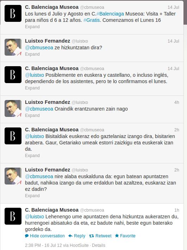Open Details link next to HootSuite timestamp
This screenshot has width=187, height=250.
99,245
